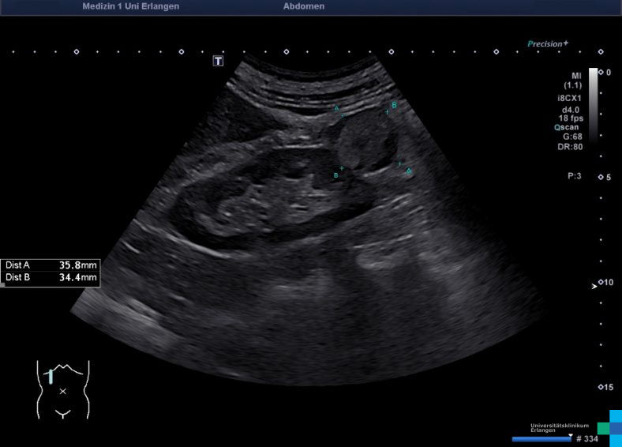
Task: Select the probe position indicator on body marker
Action: pyautogui.click(x=51, y=377)
